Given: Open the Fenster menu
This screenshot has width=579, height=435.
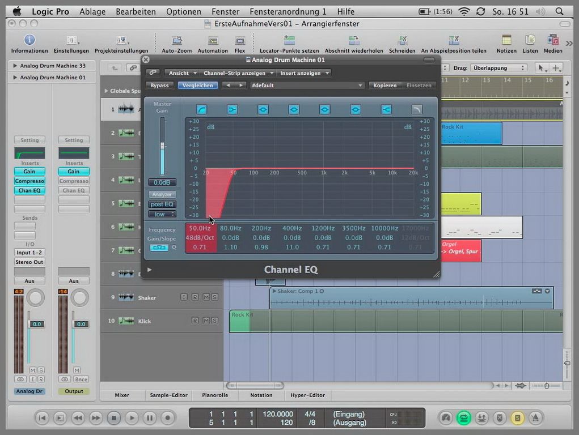Looking at the screenshot, I should (225, 11).
